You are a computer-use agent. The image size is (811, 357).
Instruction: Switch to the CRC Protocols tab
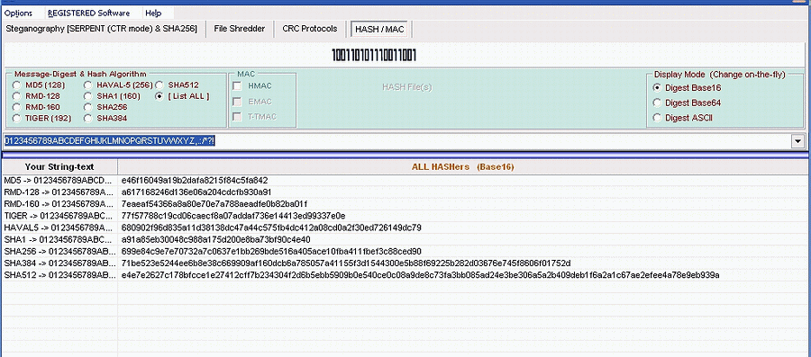[x=310, y=29]
